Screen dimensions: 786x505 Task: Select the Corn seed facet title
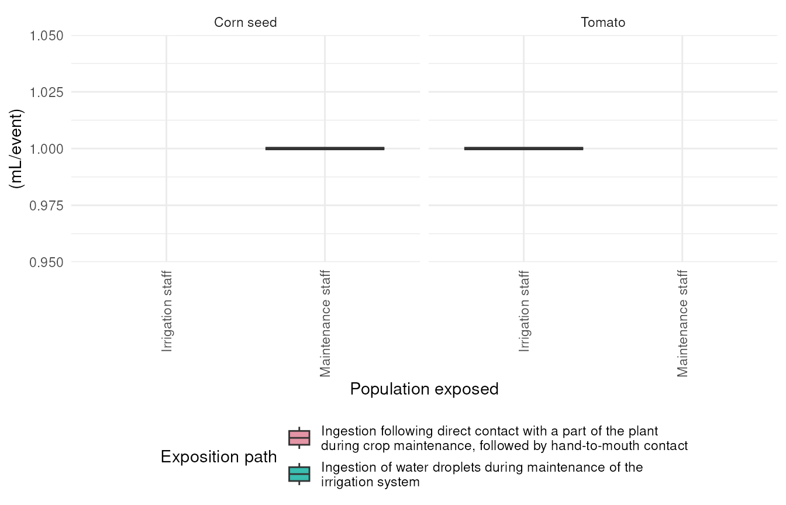(x=246, y=23)
